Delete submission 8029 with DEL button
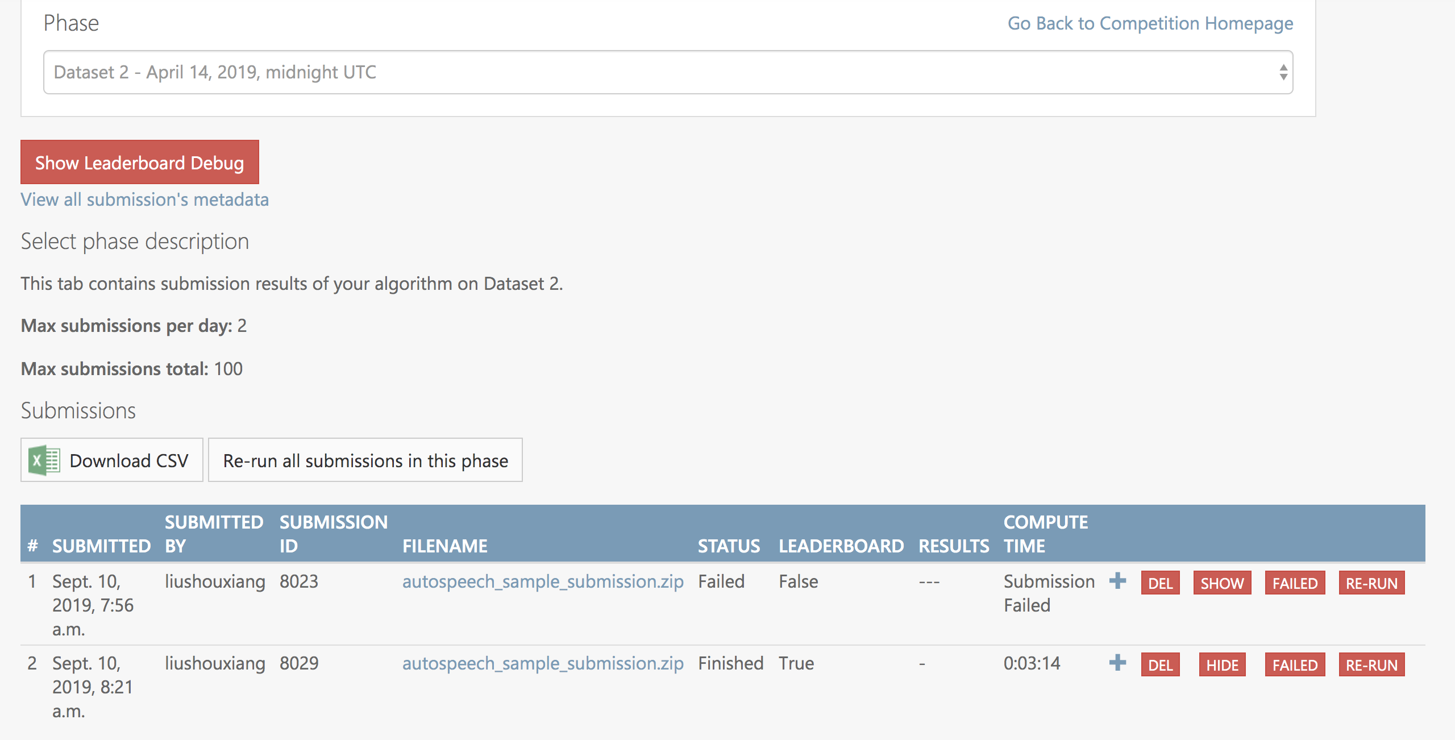This screenshot has width=1455, height=740. coord(1160,664)
